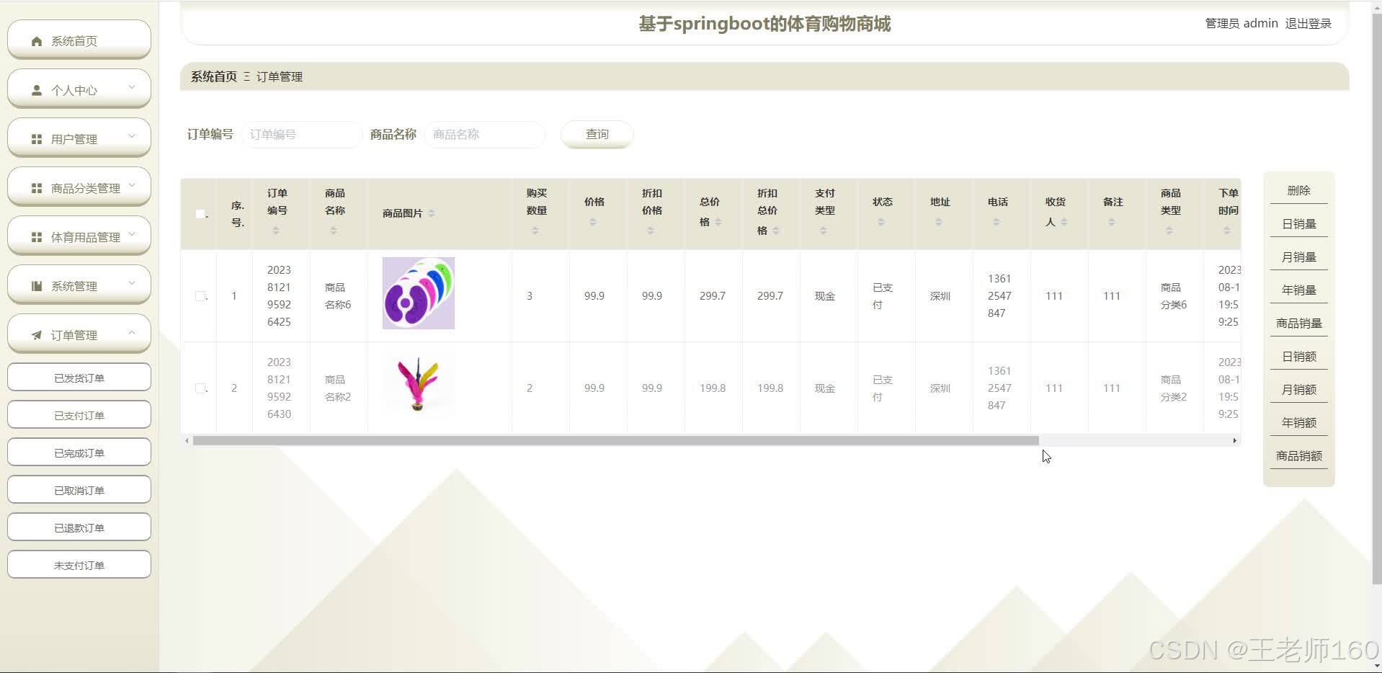Image resolution: width=1382 pixels, height=673 pixels.
Task: Click the table scrollbar right arrow
Action: pyautogui.click(x=1234, y=440)
